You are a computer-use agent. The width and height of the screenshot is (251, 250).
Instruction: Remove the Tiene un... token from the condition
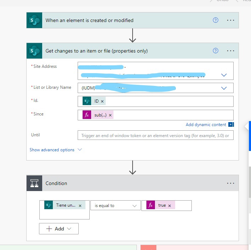[80, 206]
